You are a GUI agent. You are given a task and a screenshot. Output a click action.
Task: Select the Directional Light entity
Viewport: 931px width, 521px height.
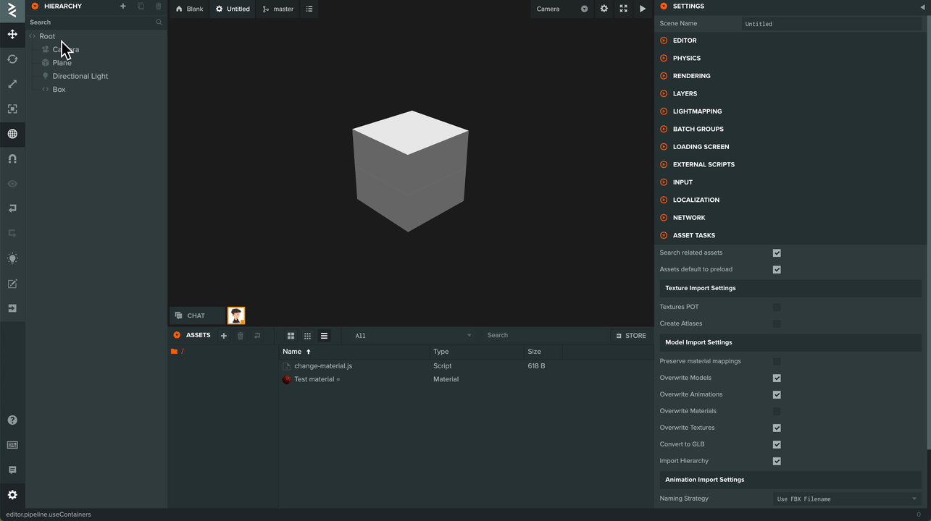80,76
